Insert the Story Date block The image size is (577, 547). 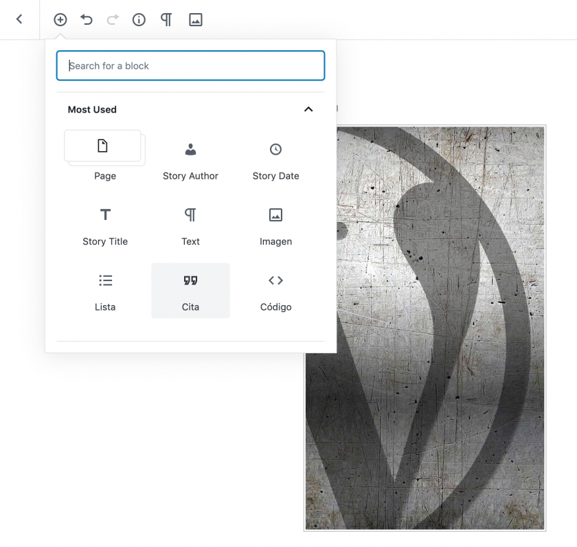click(x=275, y=159)
